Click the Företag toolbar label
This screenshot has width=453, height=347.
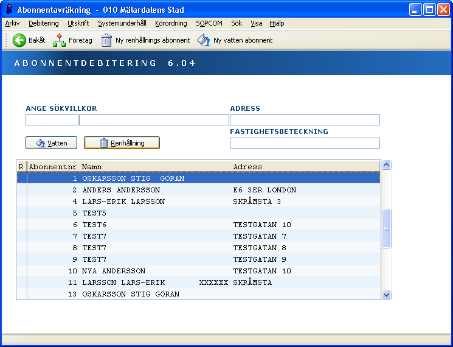(80, 40)
